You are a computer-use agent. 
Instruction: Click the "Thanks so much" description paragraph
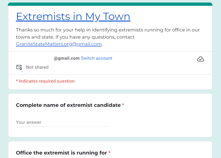pos(108,30)
